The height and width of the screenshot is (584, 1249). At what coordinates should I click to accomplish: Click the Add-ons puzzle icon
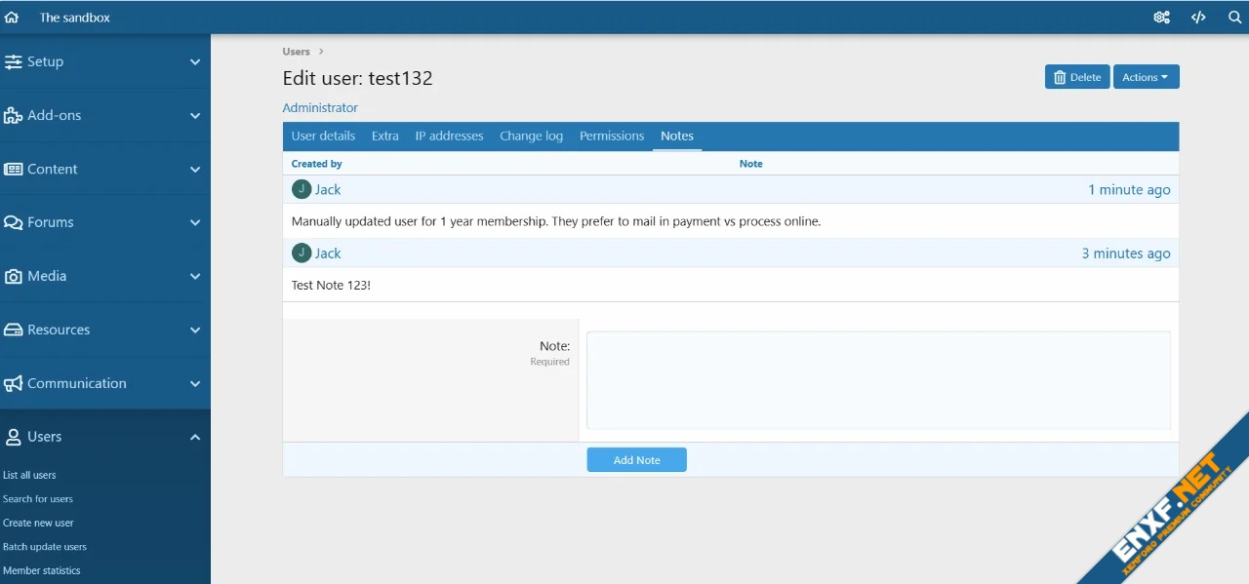point(13,115)
